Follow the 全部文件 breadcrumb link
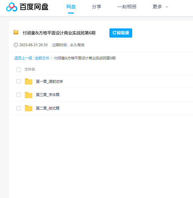Screen dimensions: 193x198 point(42,58)
